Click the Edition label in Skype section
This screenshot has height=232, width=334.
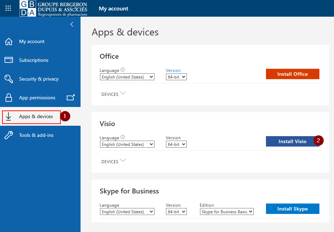point(207,205)
